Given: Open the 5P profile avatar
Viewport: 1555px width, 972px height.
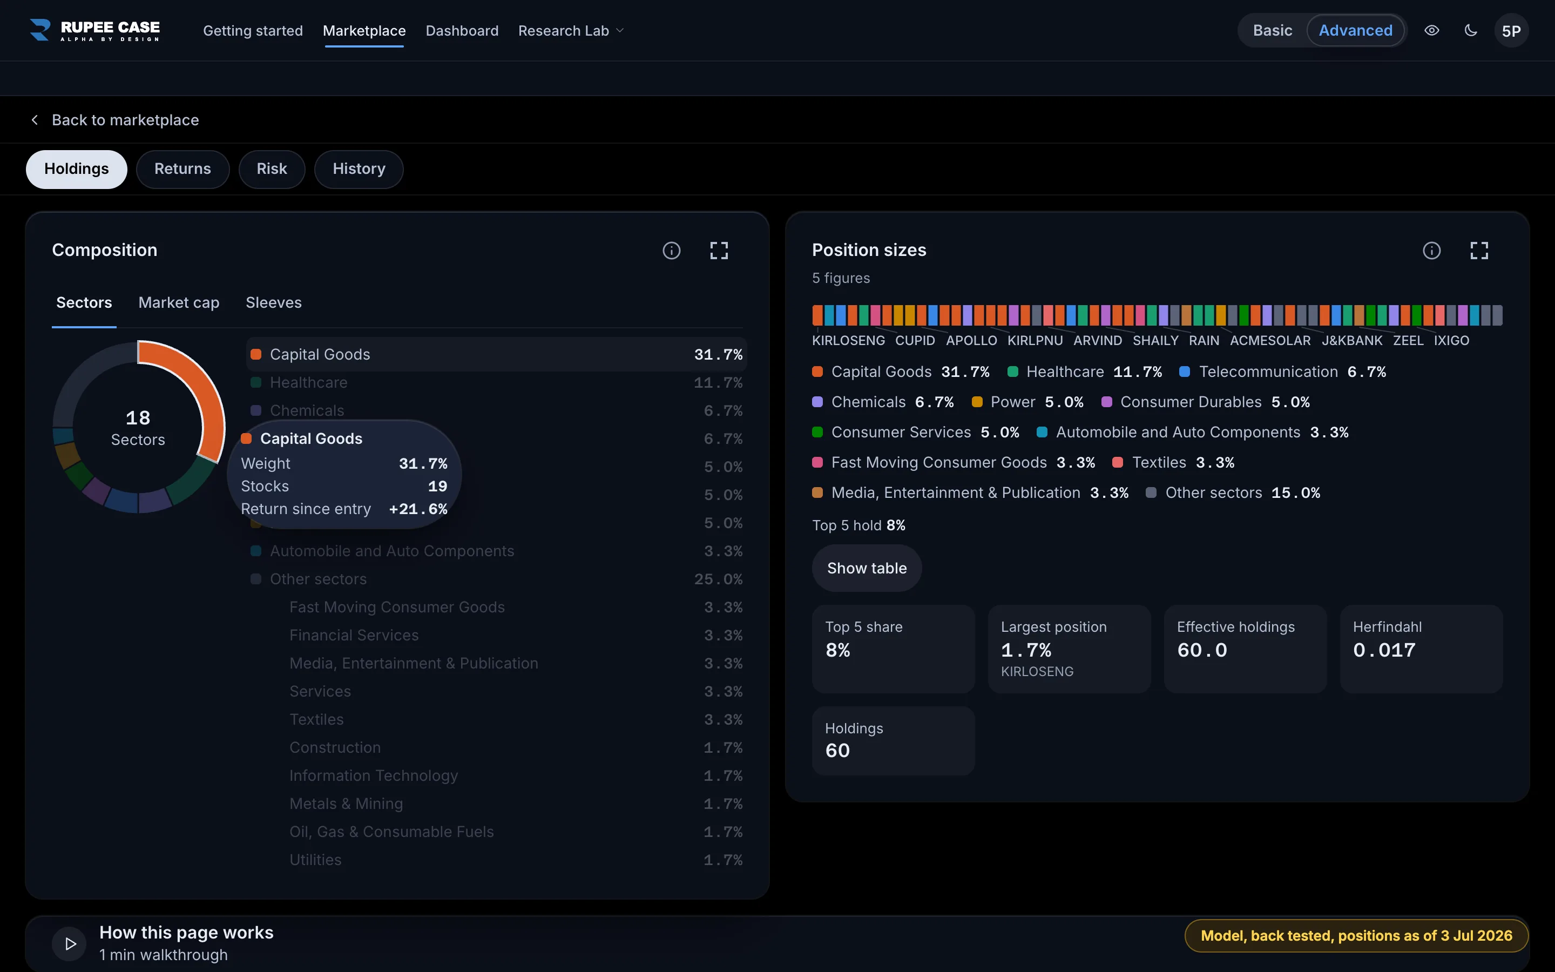Looking at the screenshot, I should coord(1511,31).
